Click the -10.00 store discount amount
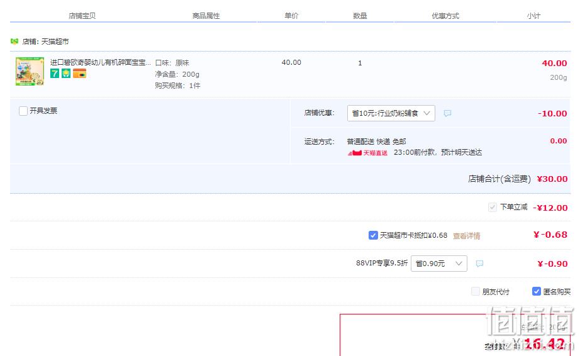Image resolution: width=580 pixels, height=356 pixels. pos(552,113)
